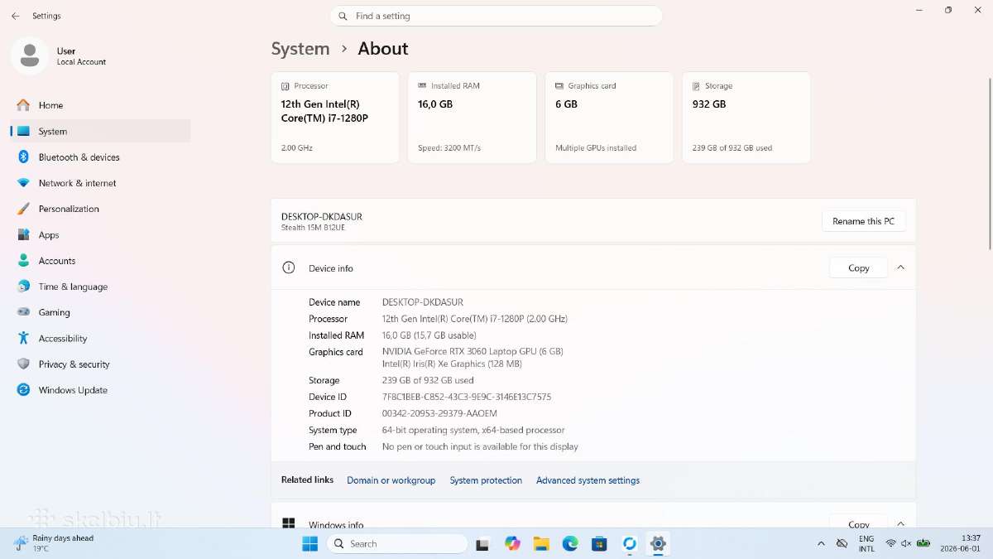Click the User account avatar
The image size is (993, 559).
coord(30,55)
